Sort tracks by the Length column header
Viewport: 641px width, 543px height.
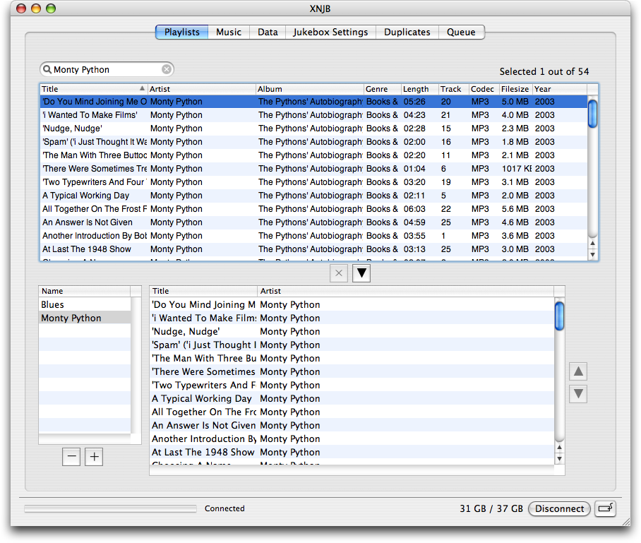(x=419, y=89)
